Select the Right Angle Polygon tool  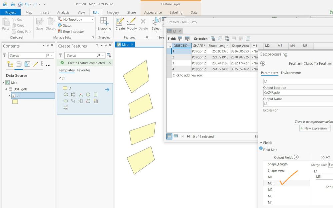click(73, 95)
